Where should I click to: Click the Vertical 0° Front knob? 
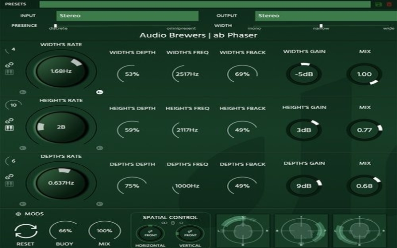click(x=190, y=233)
